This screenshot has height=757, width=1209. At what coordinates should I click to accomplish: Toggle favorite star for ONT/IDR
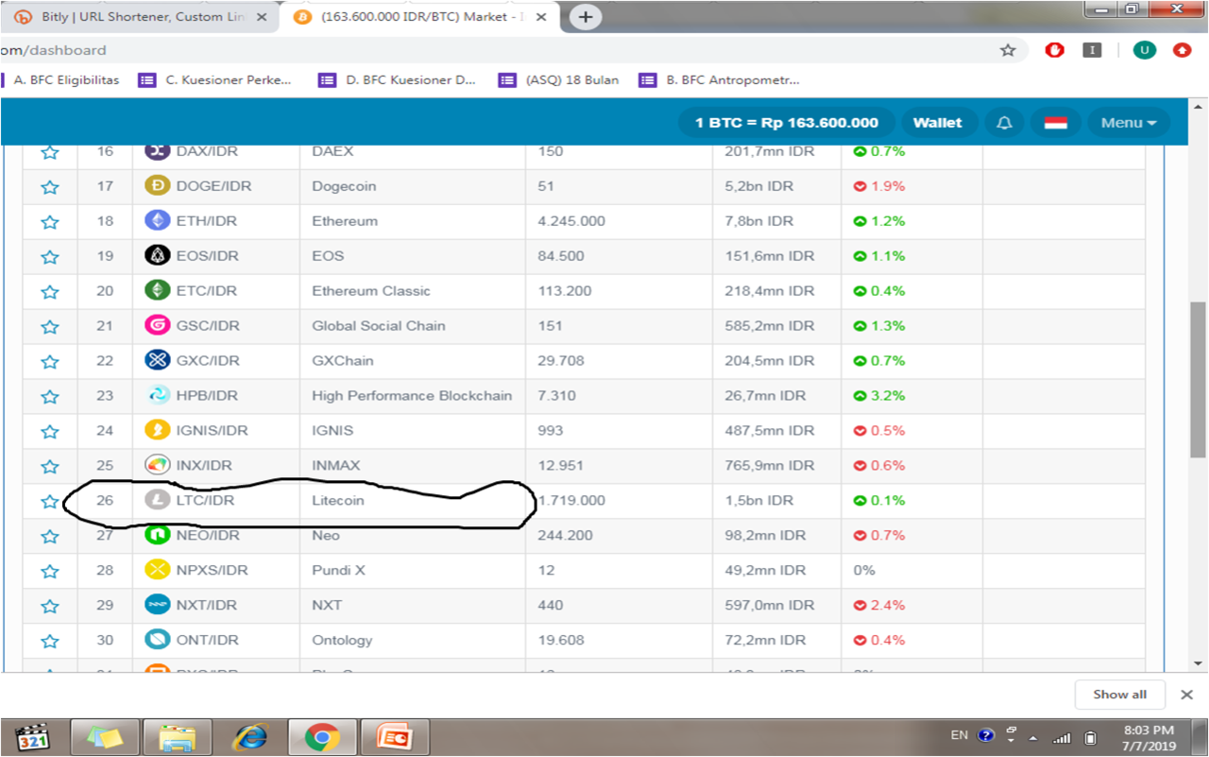pos(50,642)
